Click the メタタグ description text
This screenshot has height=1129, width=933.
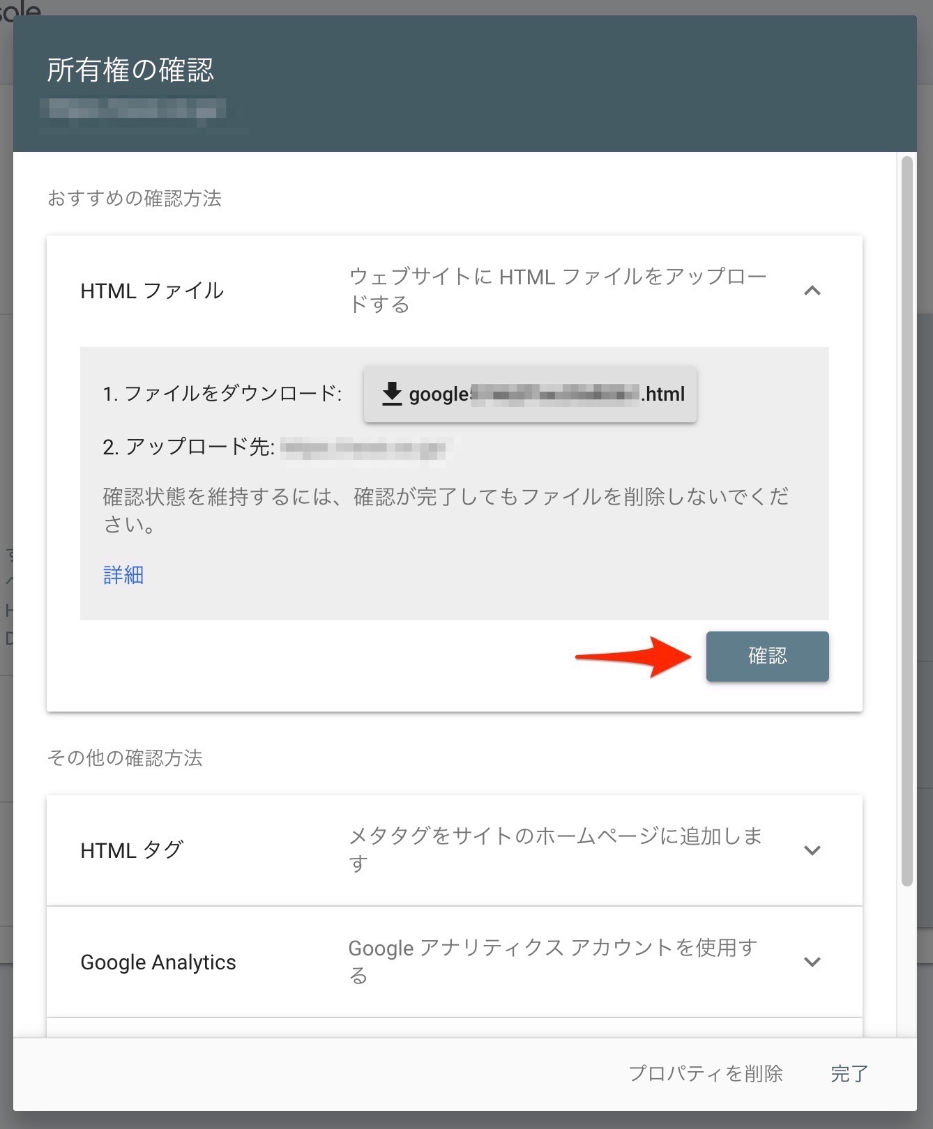tap(556, 849)
